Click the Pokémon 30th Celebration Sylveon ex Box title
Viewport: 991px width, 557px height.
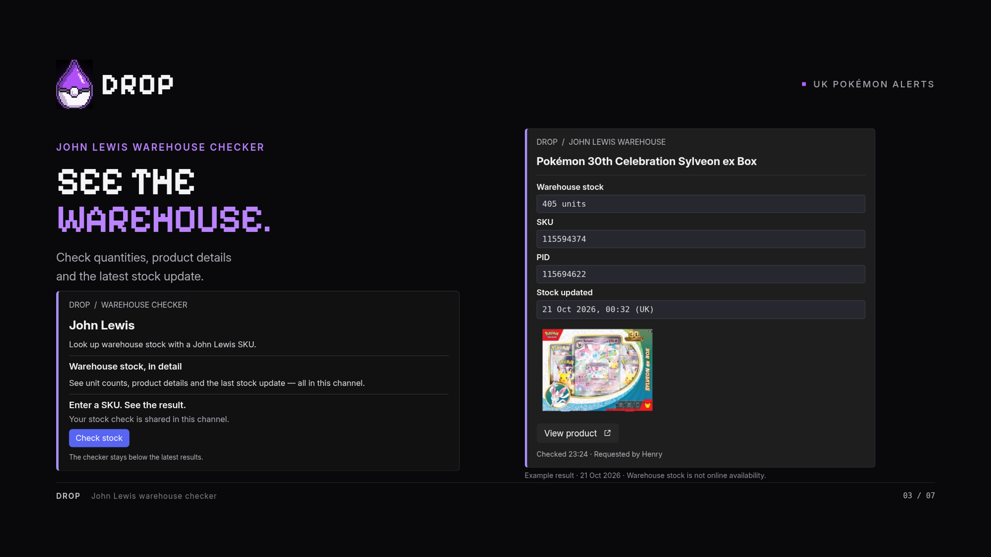pyautogui.click(x=646, y=161)
